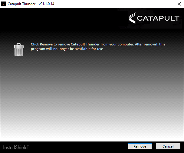The width and height of the screenshot is (184, 153).
Task: Click the 'Catapult Thunder - v21.1.0.14' title text
Action: [x=31, y=4]
